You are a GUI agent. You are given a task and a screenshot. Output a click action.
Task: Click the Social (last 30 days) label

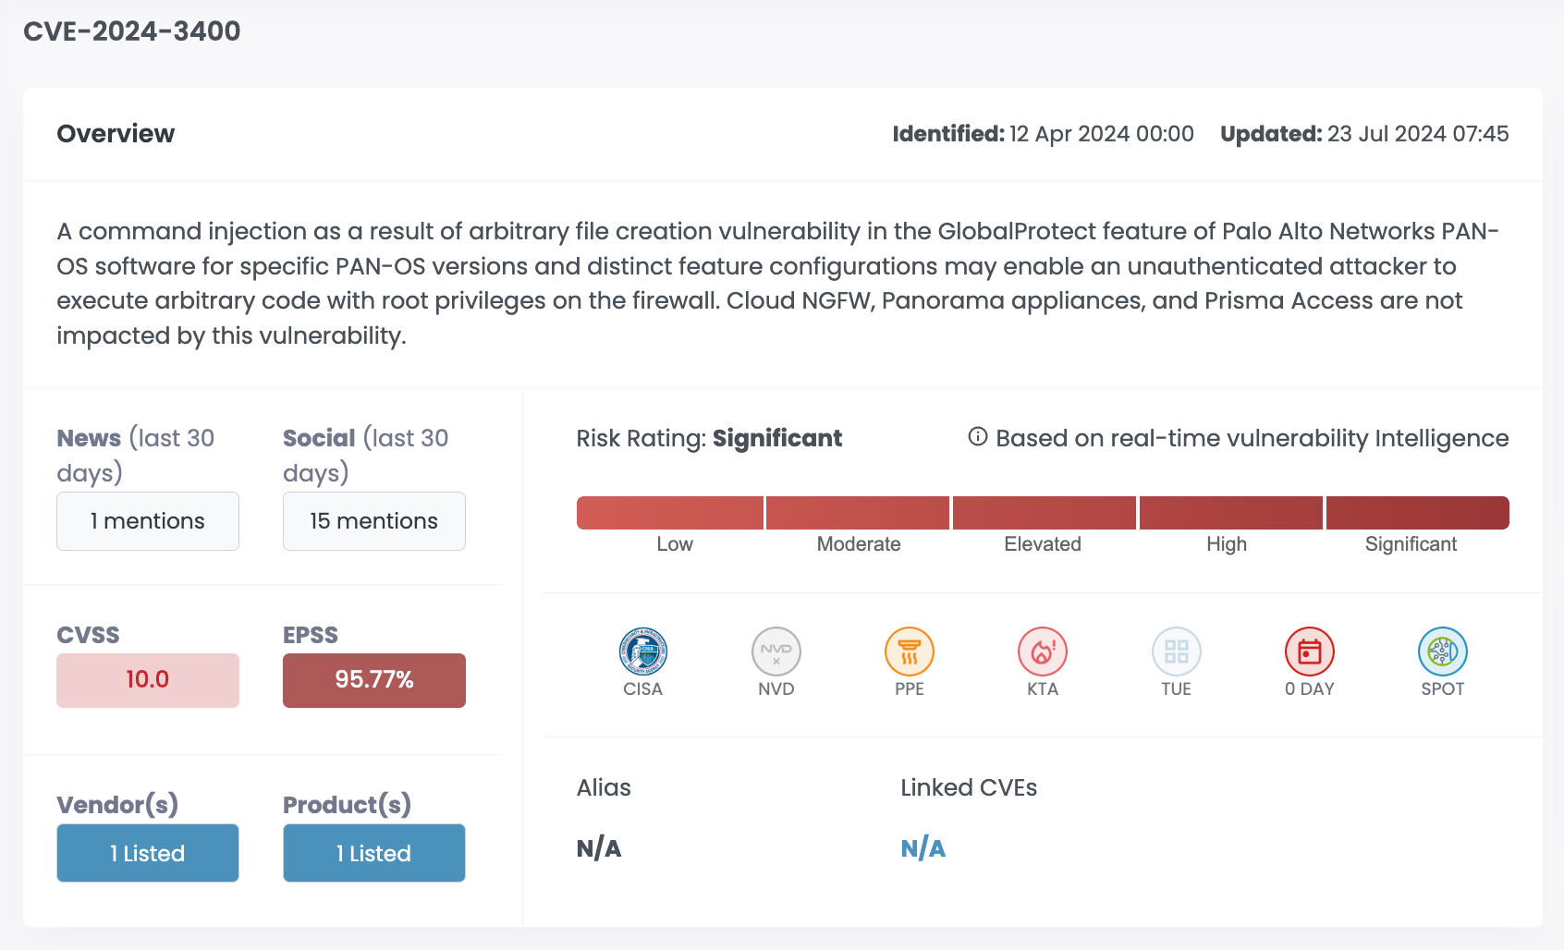tap(366, 455)
